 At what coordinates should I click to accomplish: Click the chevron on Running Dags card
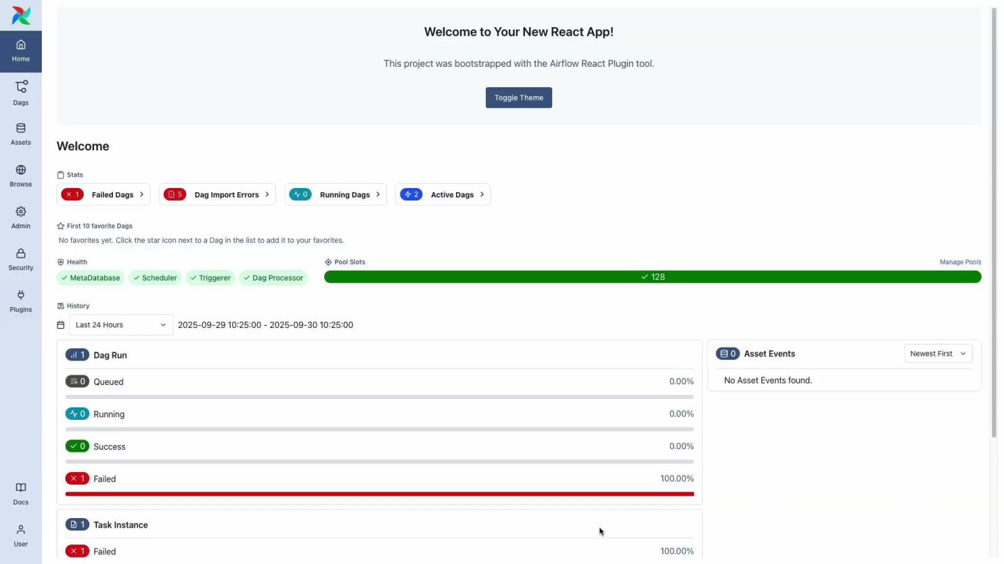pos(378,194)
